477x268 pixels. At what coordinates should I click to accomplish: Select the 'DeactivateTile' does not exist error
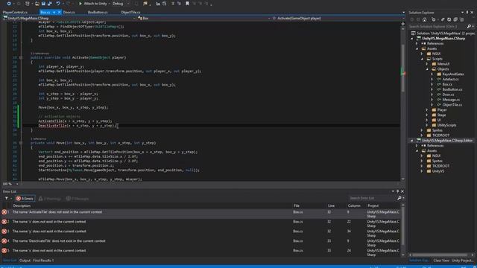pyautogui.click(x=200, y=243)
